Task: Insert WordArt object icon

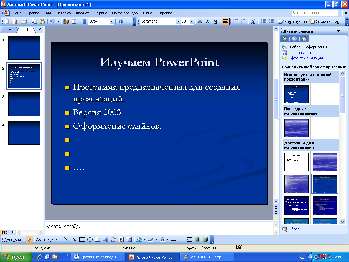Action: coord(106,239)
